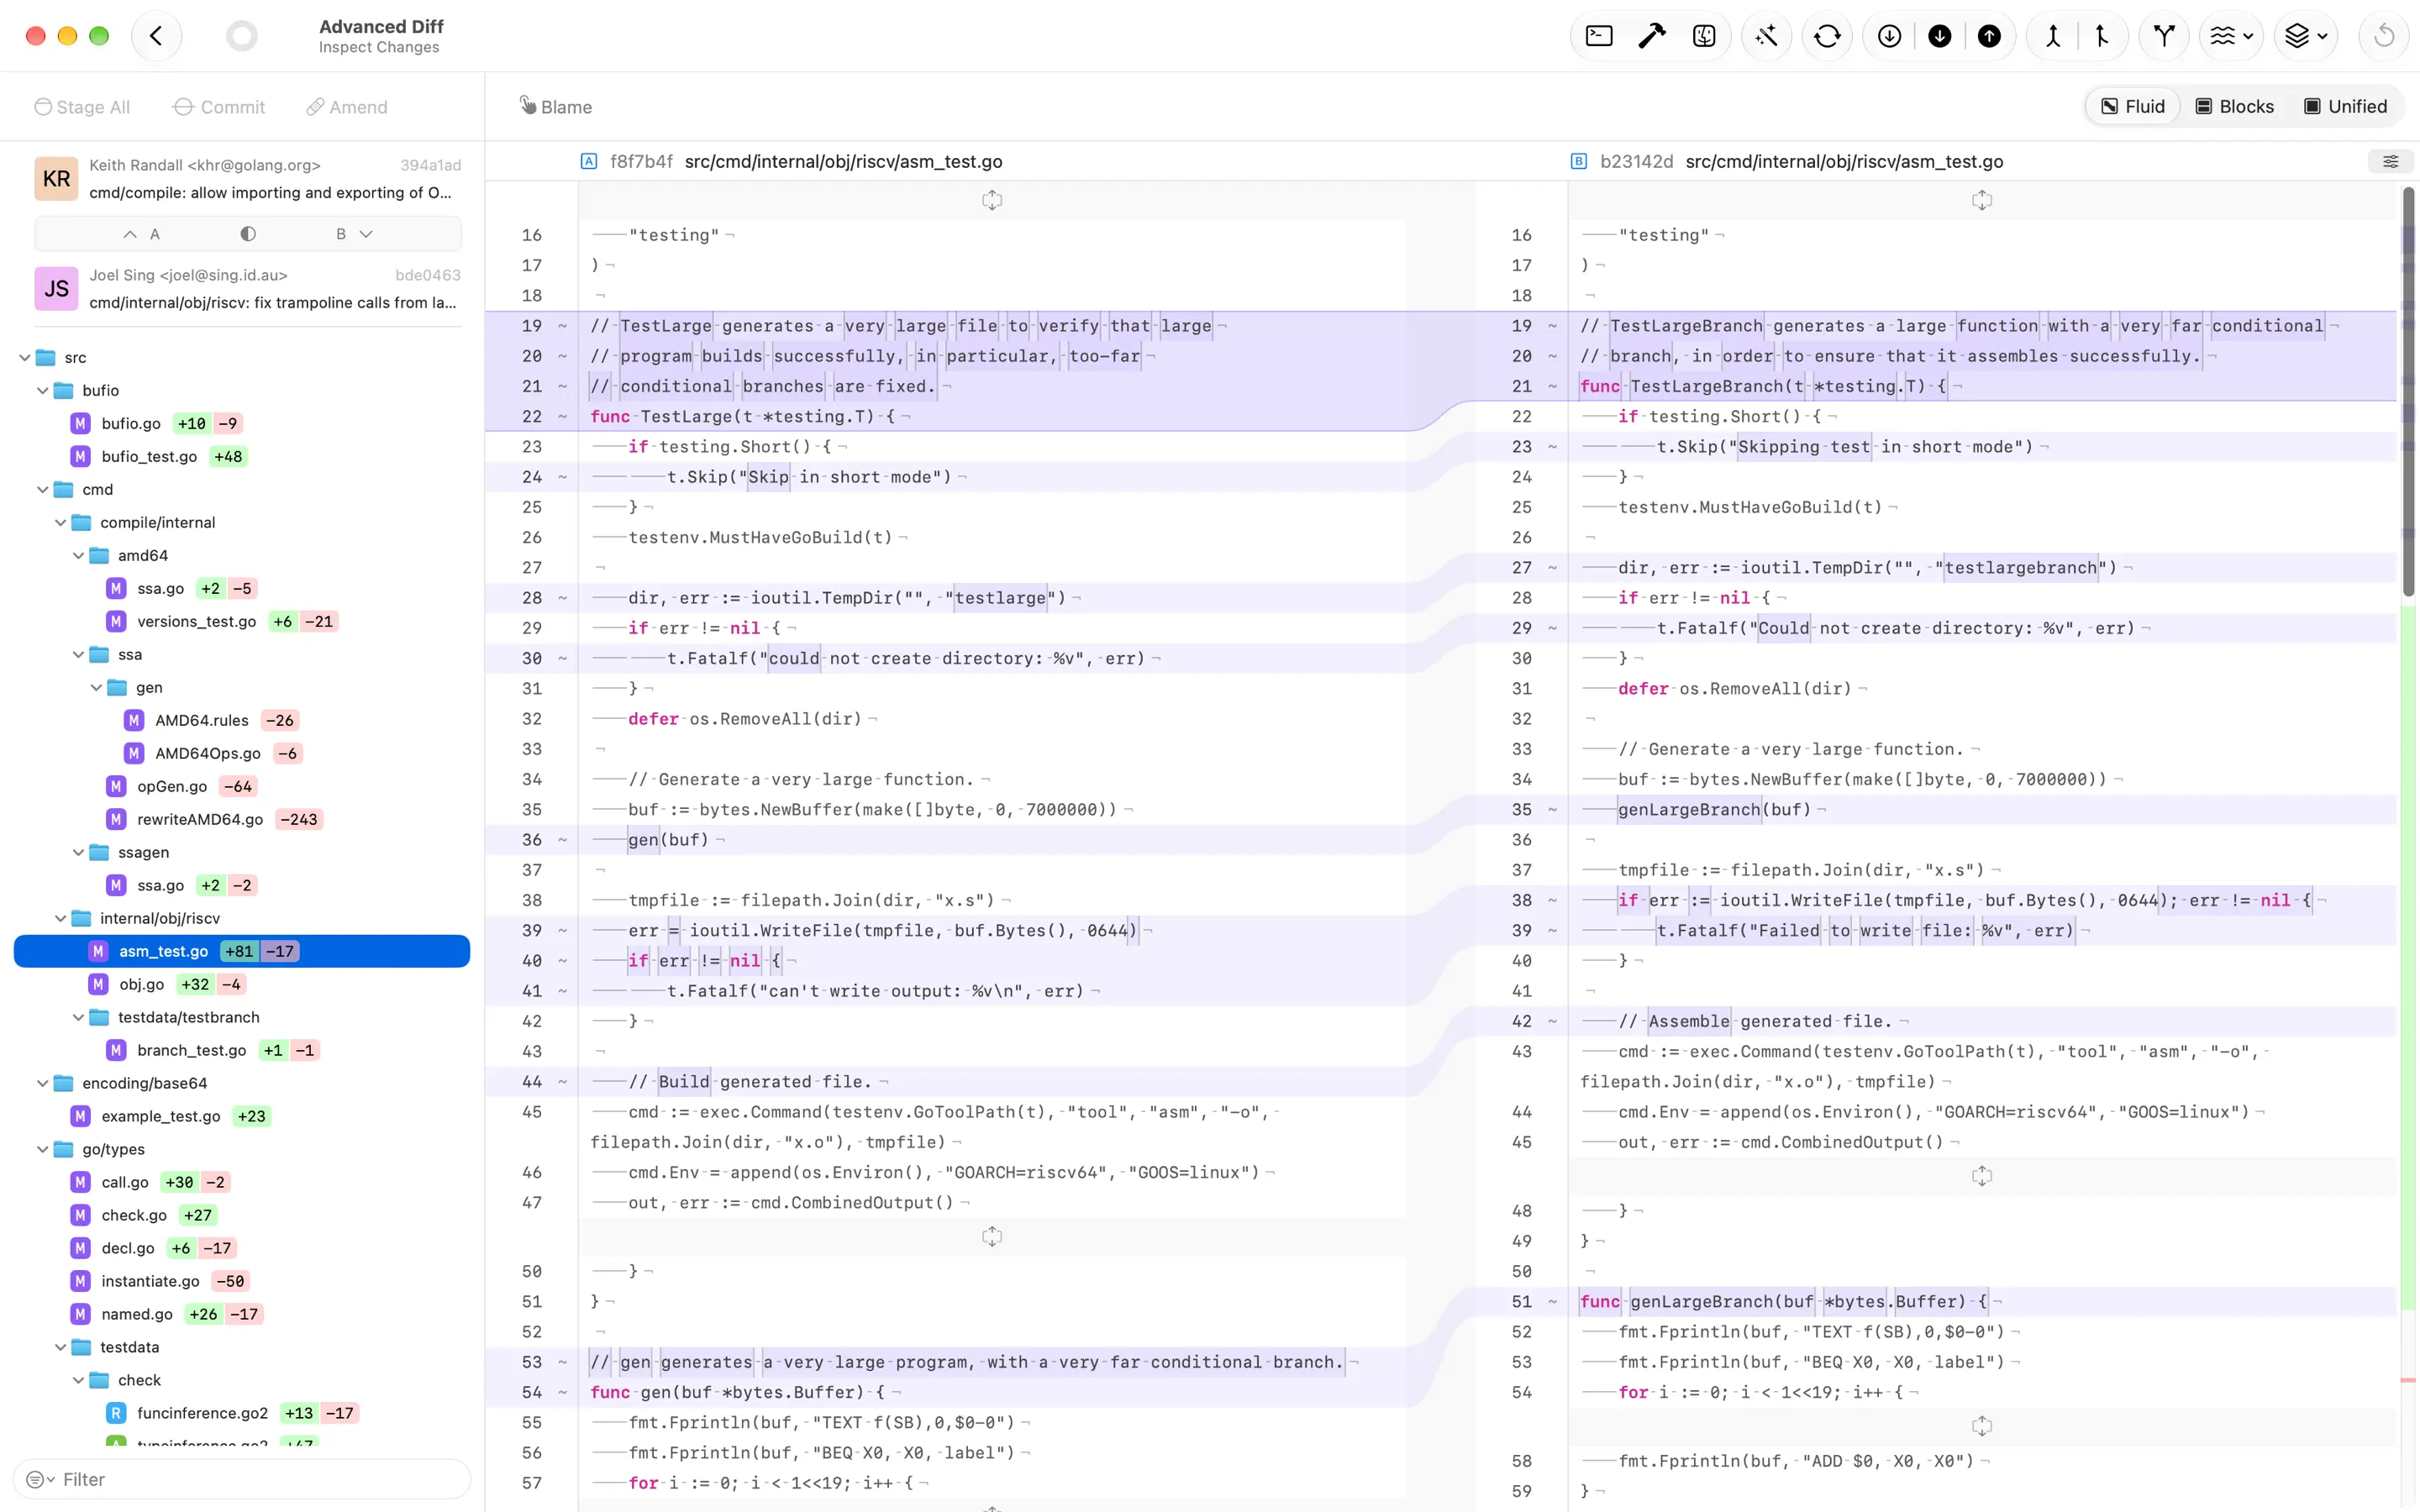Collapse the src folder
The image size is (2420, 1512).
[25, 357]
